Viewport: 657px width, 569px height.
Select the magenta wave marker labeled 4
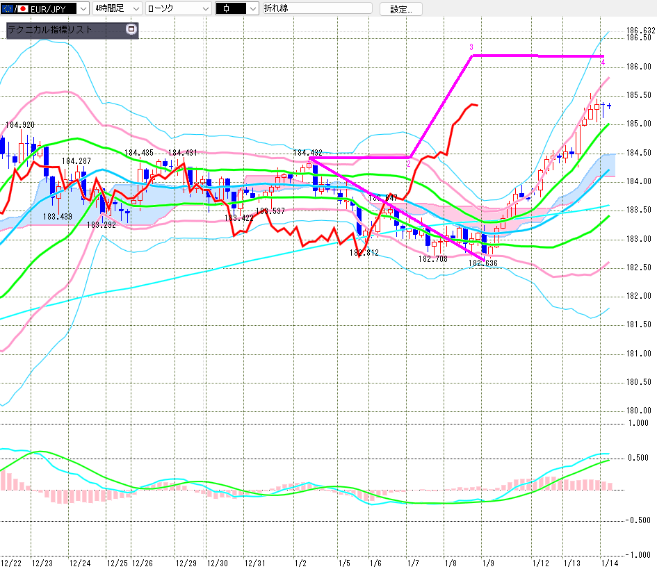tap(603, 63)
